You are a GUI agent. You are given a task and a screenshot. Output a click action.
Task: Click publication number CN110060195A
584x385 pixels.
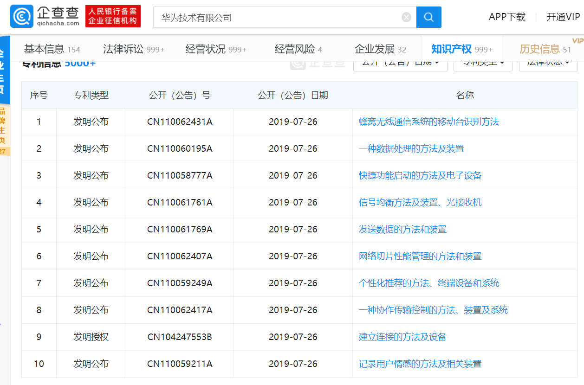point(180,148)
